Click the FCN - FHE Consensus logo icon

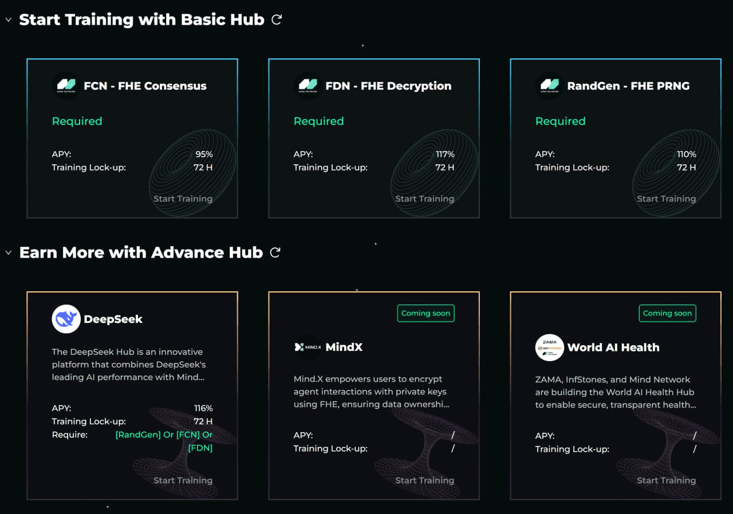(66, 86)
